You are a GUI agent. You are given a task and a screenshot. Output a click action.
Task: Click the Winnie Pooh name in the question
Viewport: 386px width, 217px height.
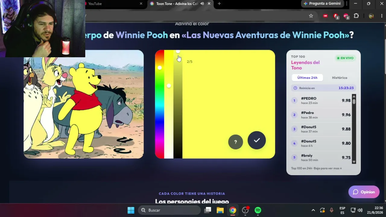click(x=141, y=35)
